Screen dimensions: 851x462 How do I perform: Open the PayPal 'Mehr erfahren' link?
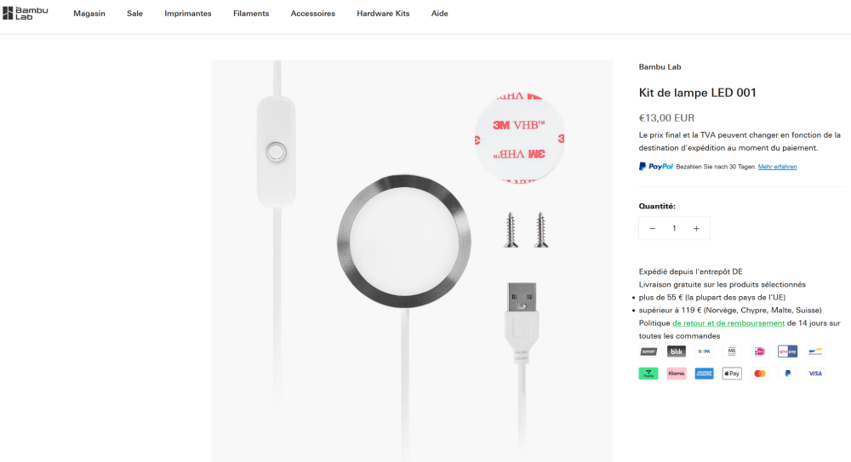pos(778,167)
